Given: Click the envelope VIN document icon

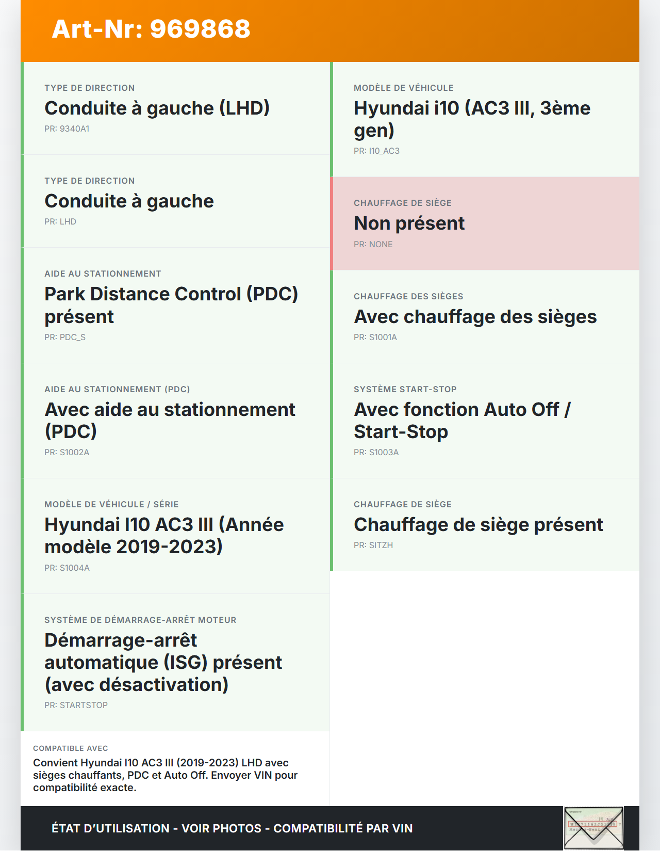Looking at the screenshot, I should [593, 828].
